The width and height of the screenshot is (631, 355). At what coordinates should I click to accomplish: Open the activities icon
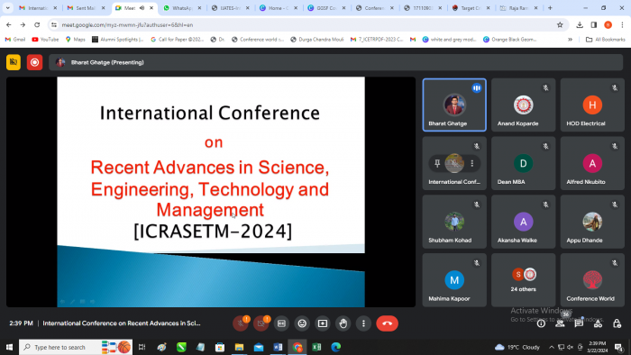598,323
